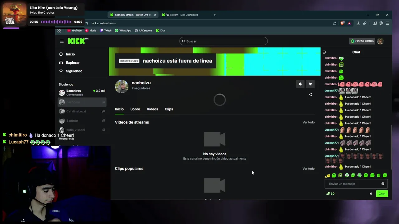Open browser downloads icon

(x=358, y=23)
